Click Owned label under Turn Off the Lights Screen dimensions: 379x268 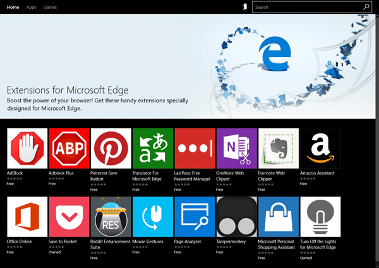click(x=306, y=258)
